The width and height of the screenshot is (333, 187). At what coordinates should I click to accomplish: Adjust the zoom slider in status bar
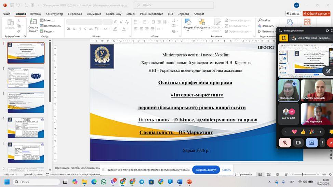point(302,174)
